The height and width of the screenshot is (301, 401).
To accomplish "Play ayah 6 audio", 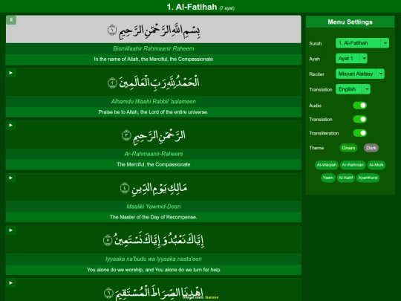I will pos(11,283).
